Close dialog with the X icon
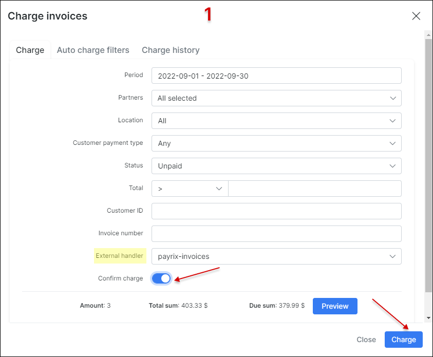This screenshot has width=433, height=357. click(416, 16)
